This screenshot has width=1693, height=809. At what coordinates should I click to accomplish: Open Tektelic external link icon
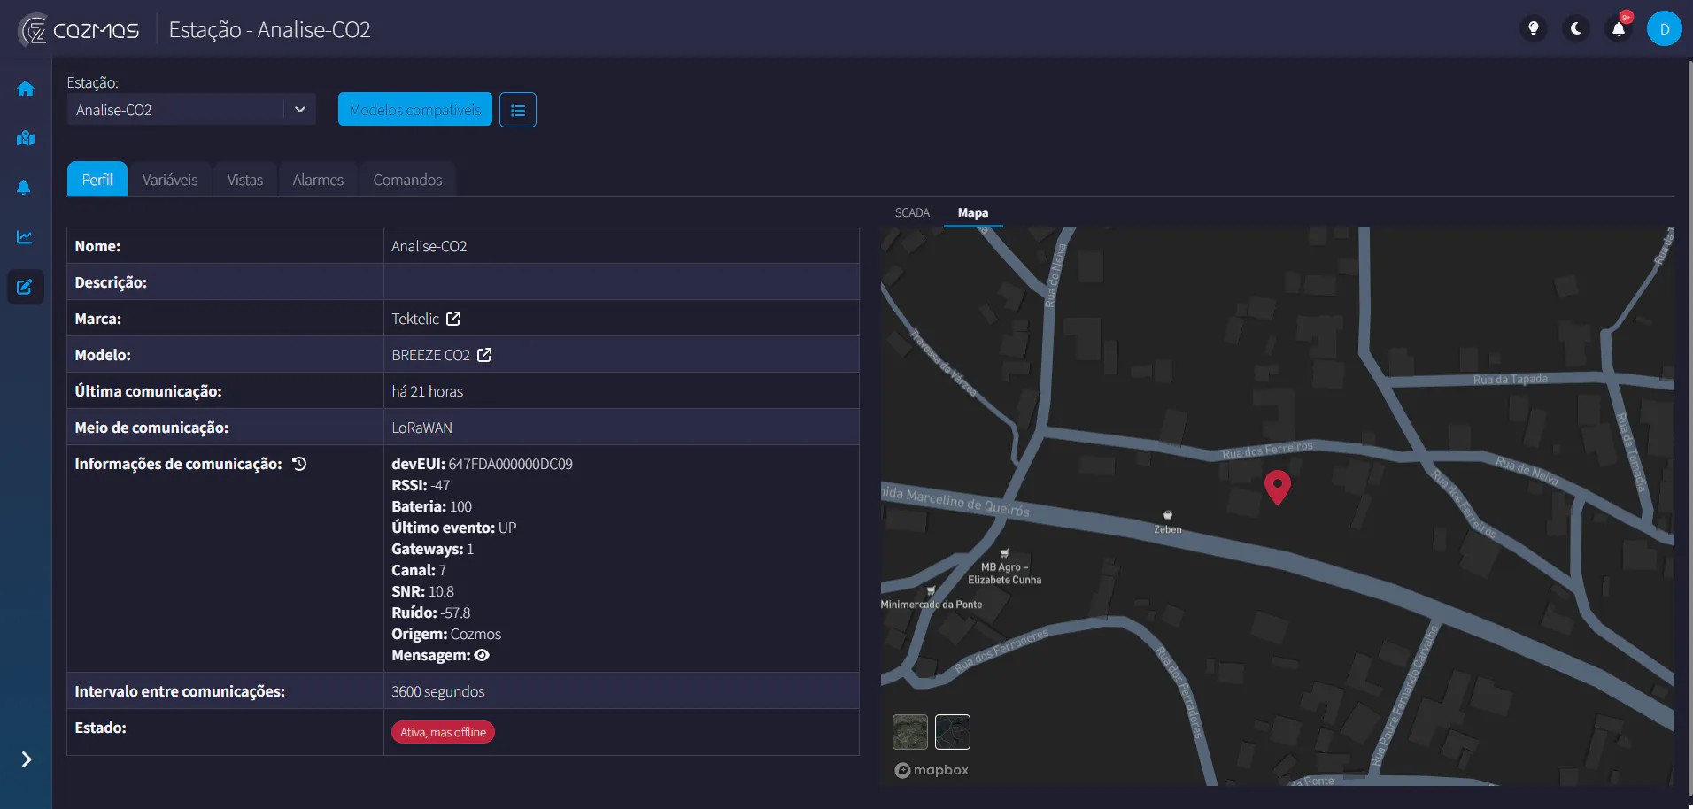[453, 319]
